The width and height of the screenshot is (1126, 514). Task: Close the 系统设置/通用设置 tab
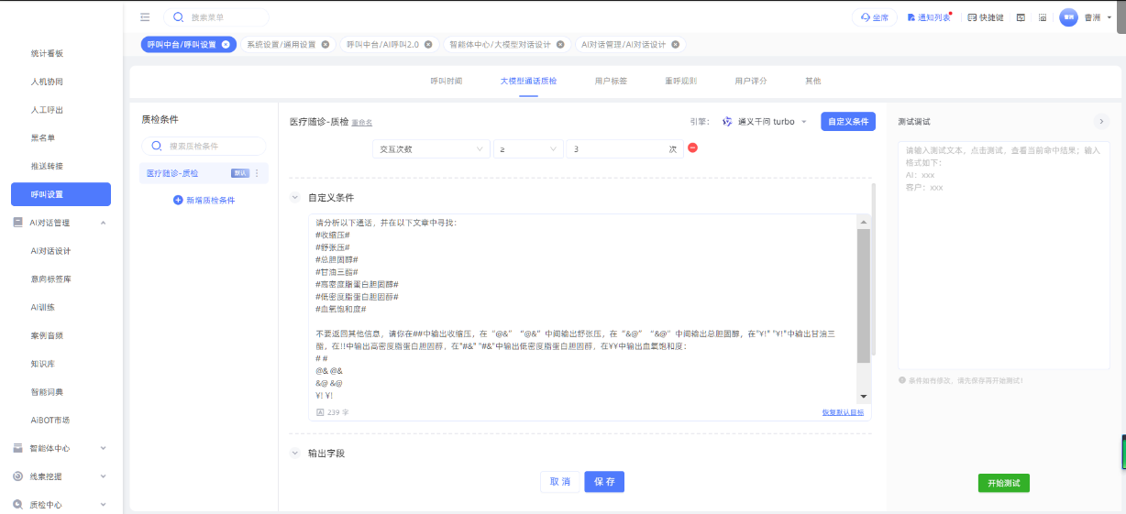(325, 44)
